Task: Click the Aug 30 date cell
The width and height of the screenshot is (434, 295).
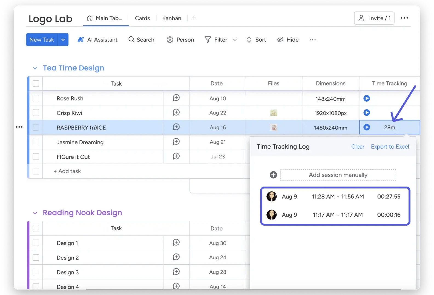Action: (x=218, y=243)
